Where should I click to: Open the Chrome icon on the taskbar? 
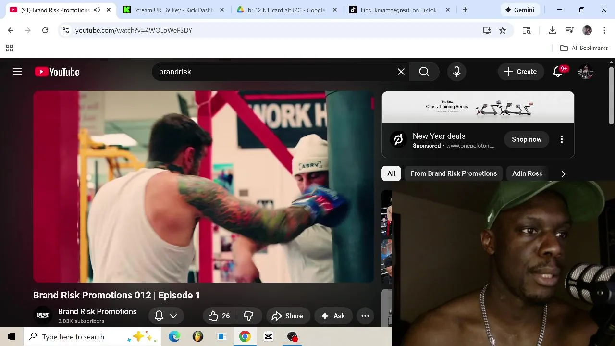tap(245, 336)
